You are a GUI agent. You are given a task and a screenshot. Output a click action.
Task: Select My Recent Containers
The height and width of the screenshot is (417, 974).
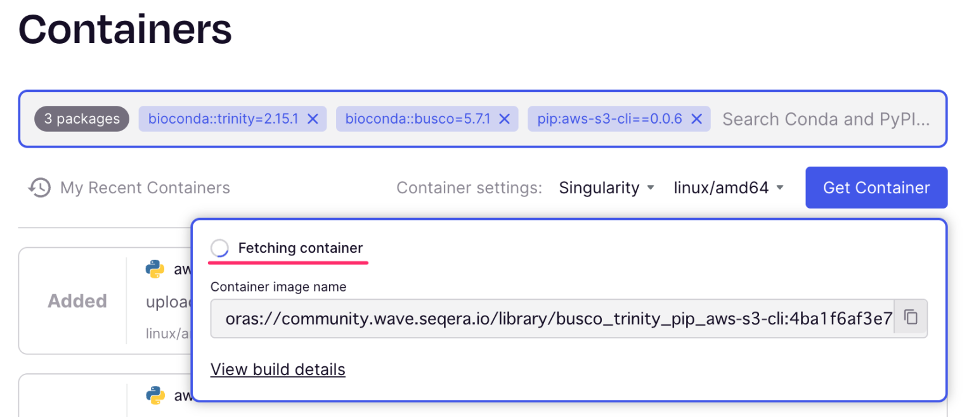click(x=145, y=187)
